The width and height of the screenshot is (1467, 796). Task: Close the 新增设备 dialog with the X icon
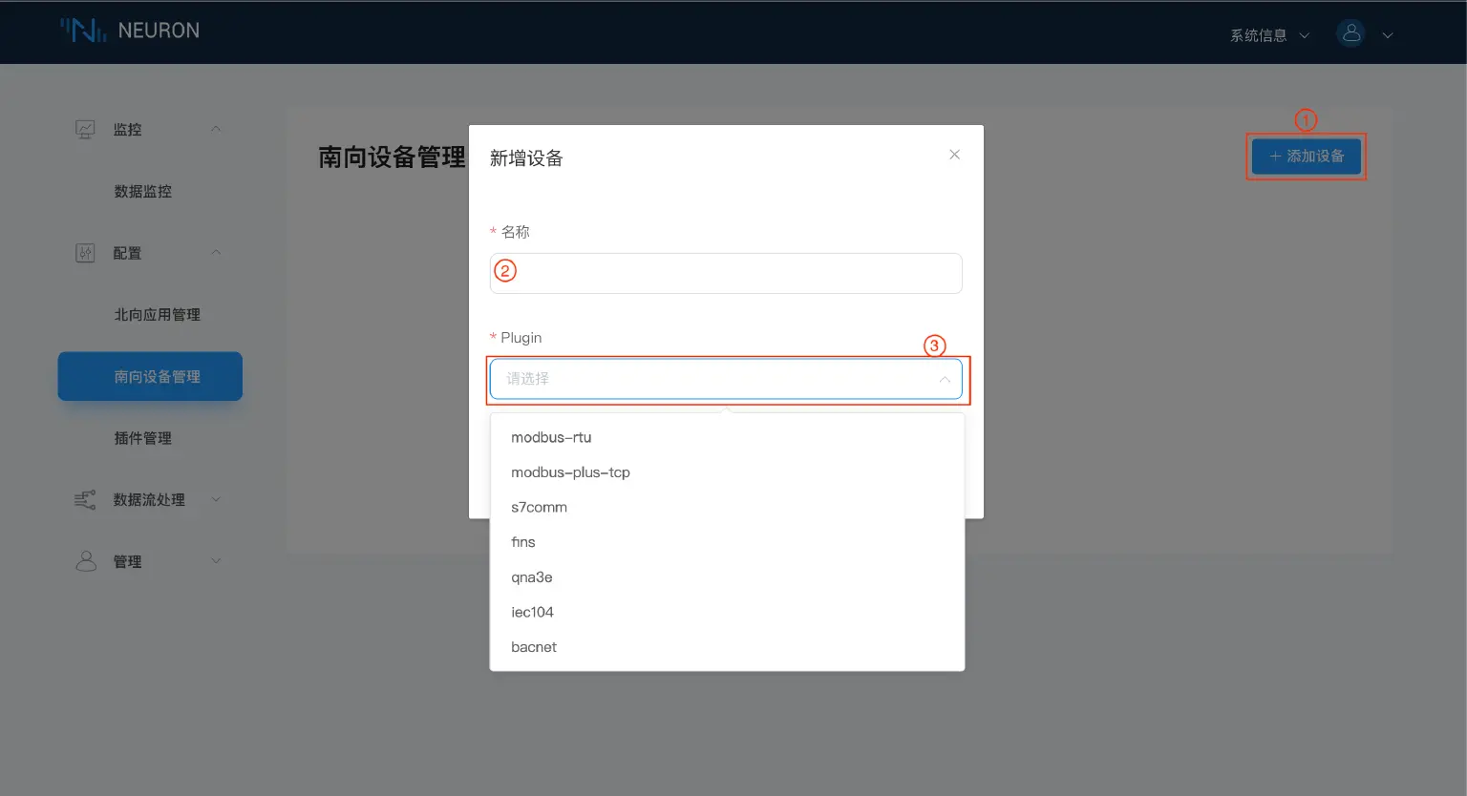tap(953, 154)
